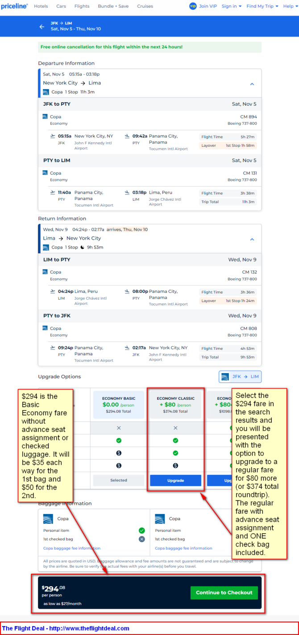Screen dimensions: 299x635
Task: Click Copa logo in JFK to PTY segment
Action: (45, 116)
